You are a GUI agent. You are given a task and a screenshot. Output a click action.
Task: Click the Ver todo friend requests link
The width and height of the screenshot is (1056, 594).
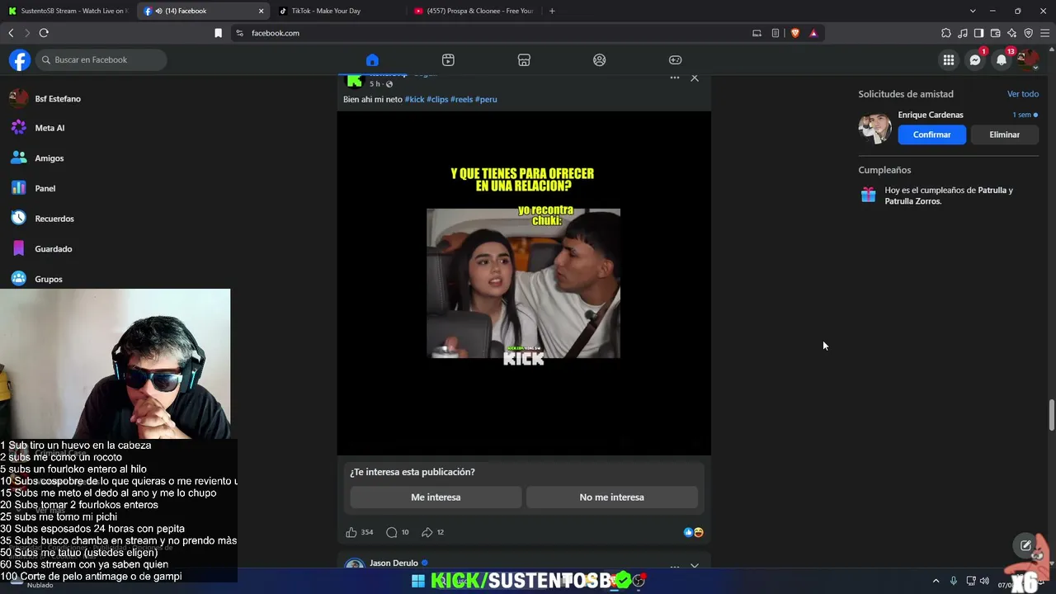coord(1023,94)
